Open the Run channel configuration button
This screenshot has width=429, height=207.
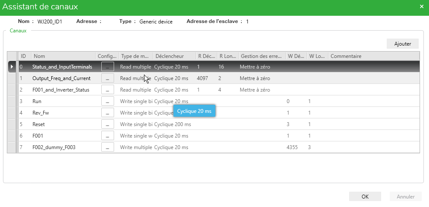[x=107, y=101]
